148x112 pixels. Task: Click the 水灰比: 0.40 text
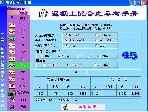[x=69, y=100]
